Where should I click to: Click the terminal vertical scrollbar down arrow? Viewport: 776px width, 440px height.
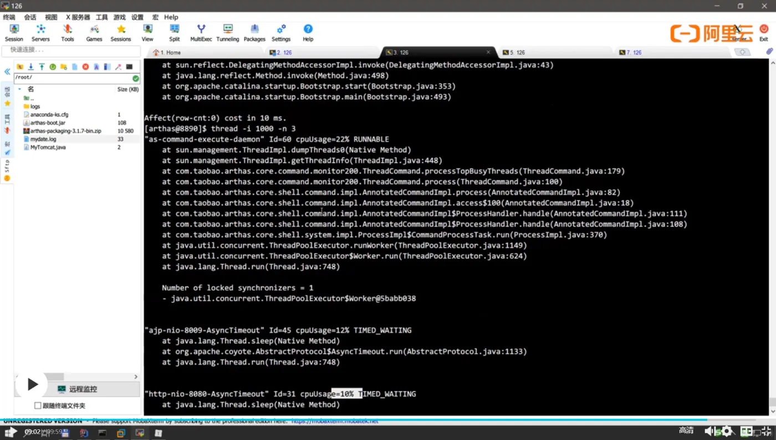[x=772, y=412]
